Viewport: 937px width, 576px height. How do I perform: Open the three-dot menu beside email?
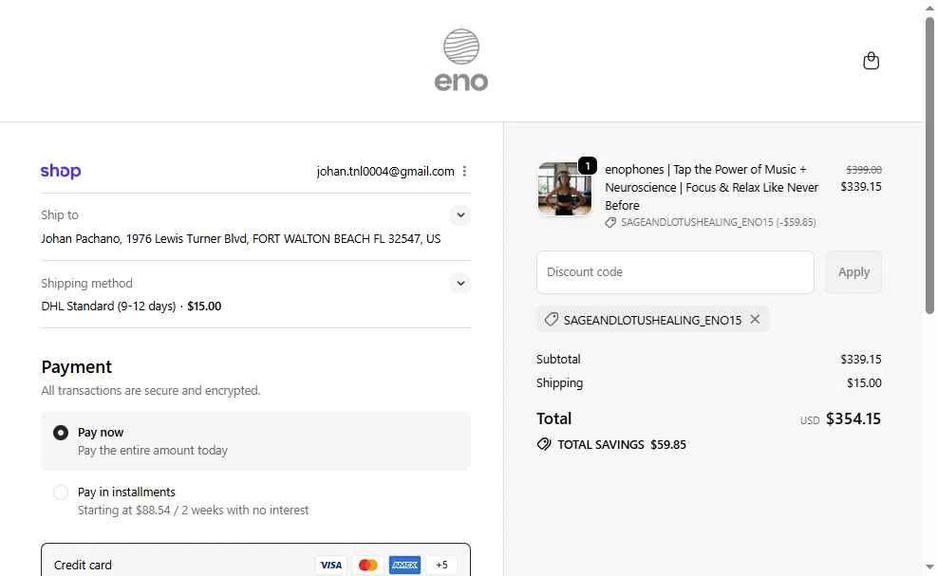tap(464, 172)
